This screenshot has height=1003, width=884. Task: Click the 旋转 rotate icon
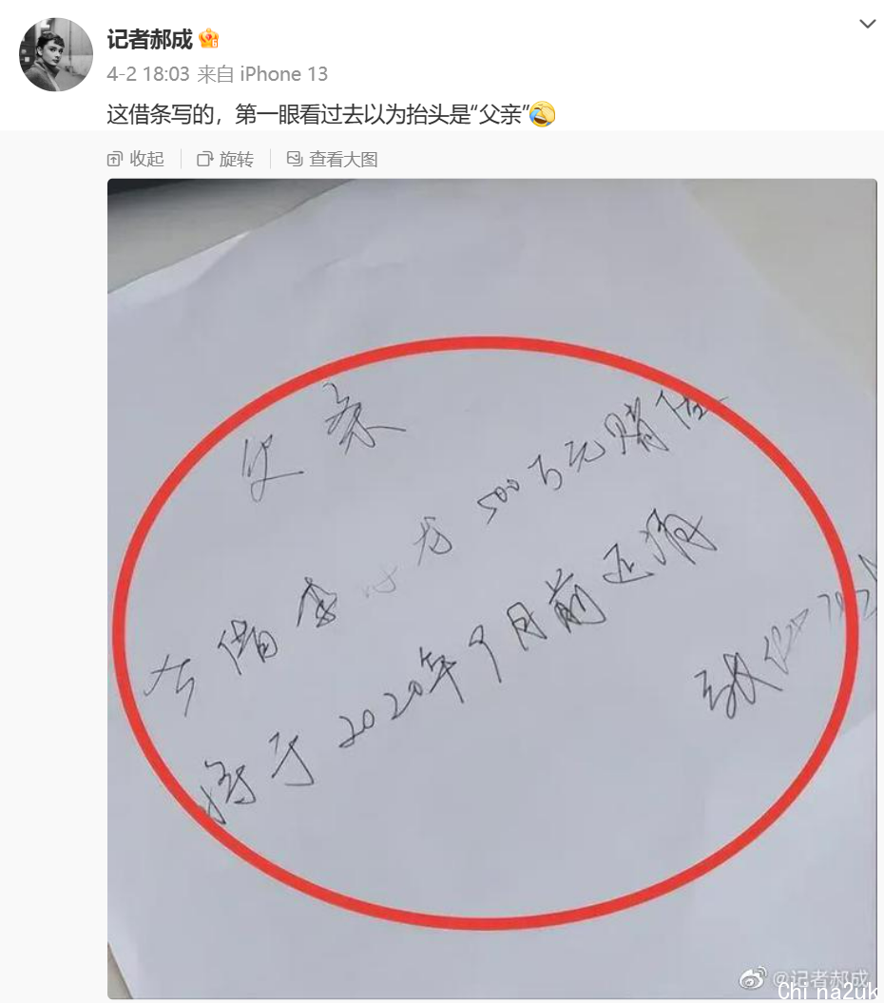[x=204, y=159]
